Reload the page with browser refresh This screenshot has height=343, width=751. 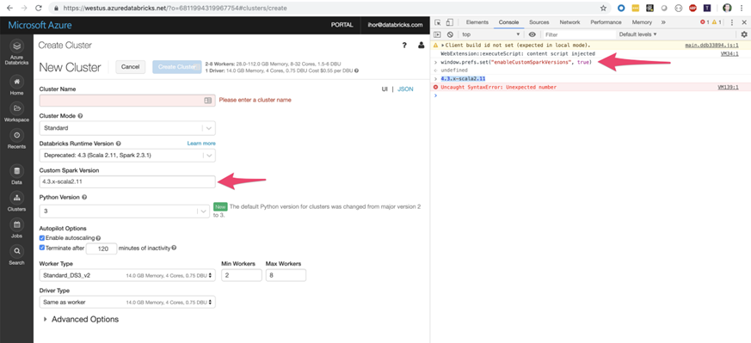pyautogui.click(x=39, y=8)
